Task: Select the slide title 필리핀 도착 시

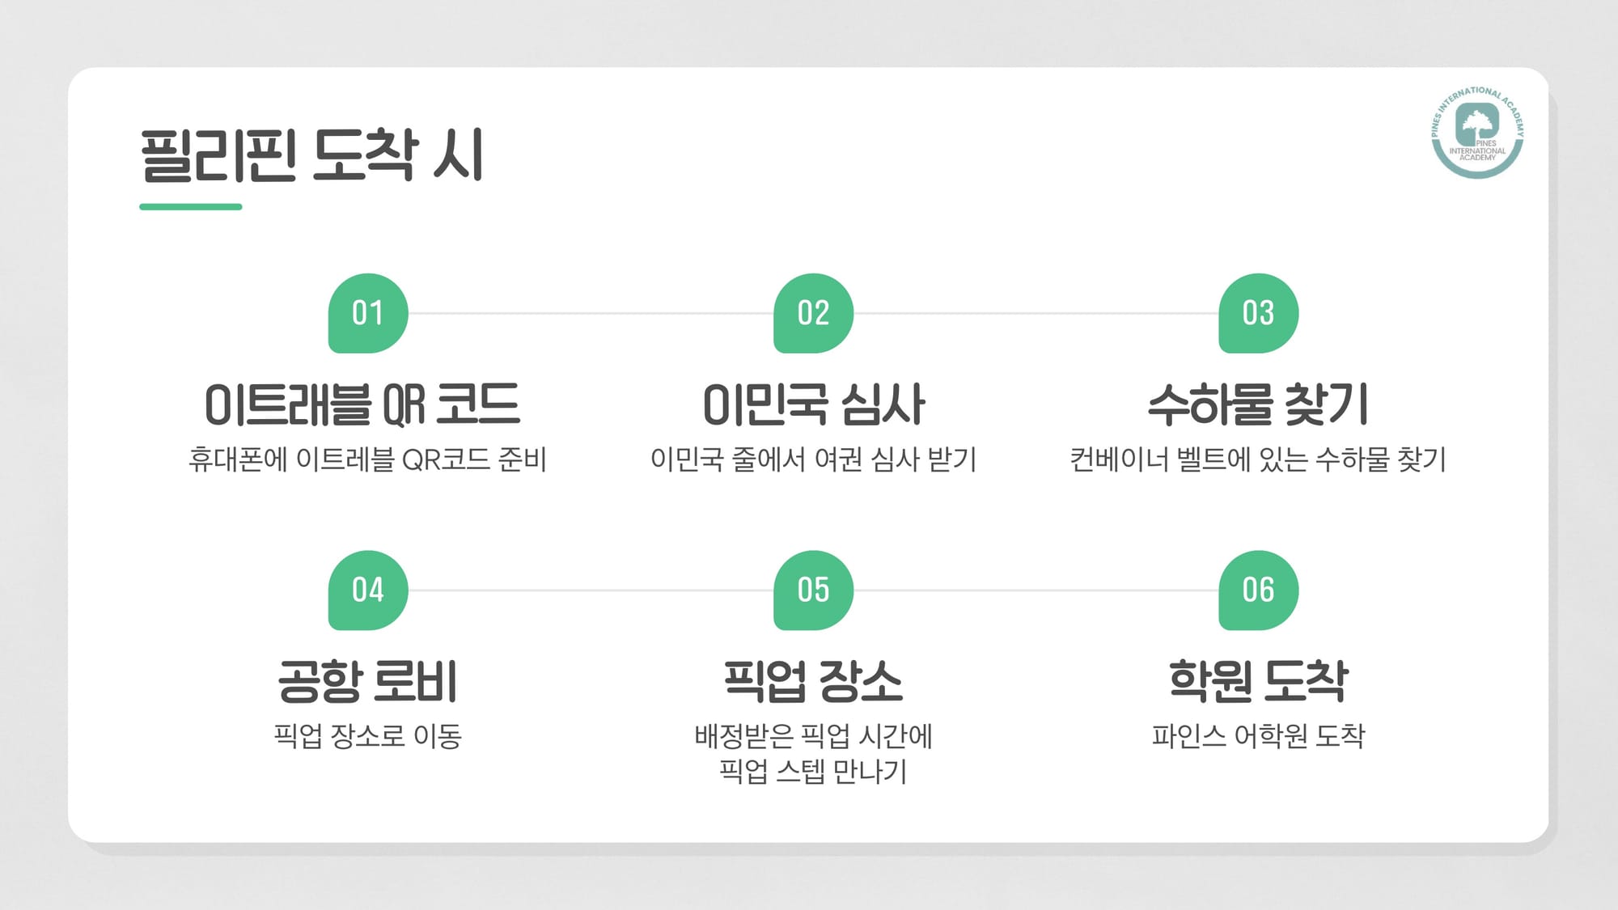Action: (312, 155)
